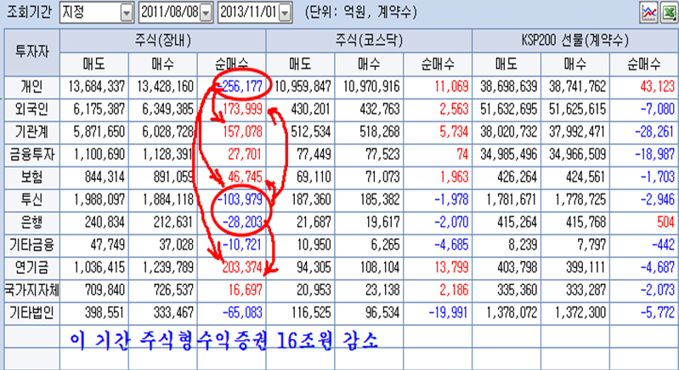Click 순매수 header under KSP200 선물
The image size is (679, 370).
(x=643, y=63)
